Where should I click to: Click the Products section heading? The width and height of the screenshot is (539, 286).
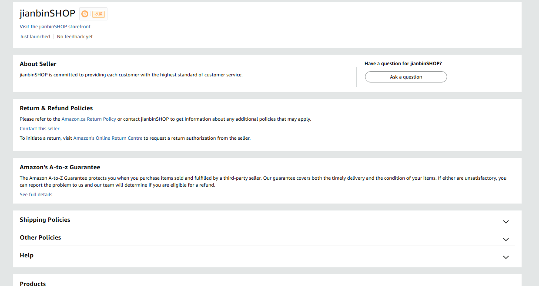(x=33, y=283)
